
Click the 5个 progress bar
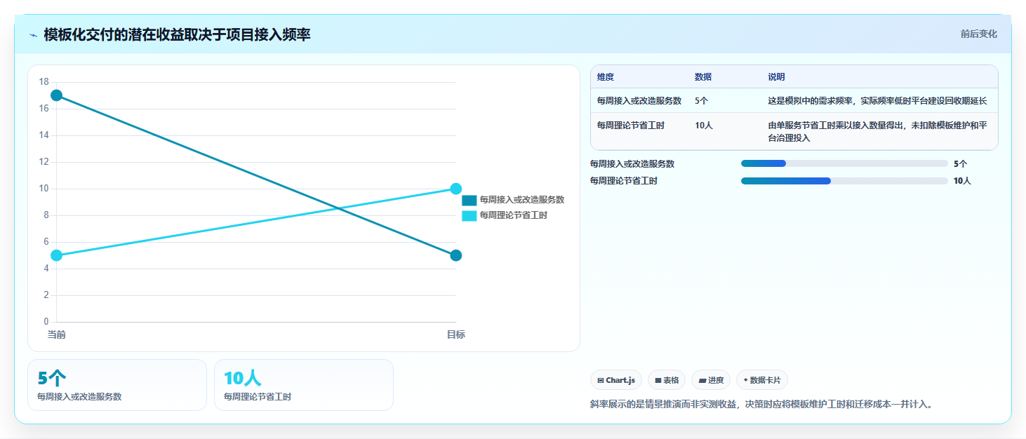point(844,163)
